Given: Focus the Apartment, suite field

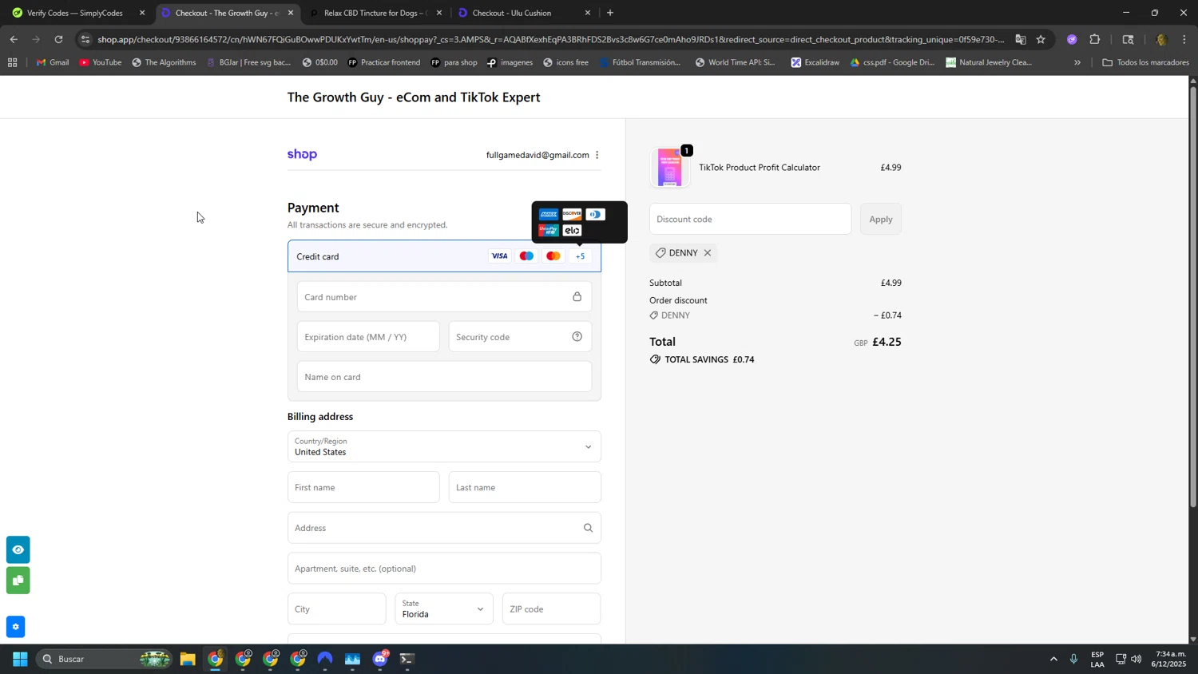Looking at the screenshot, I should (x=444, y=569).
